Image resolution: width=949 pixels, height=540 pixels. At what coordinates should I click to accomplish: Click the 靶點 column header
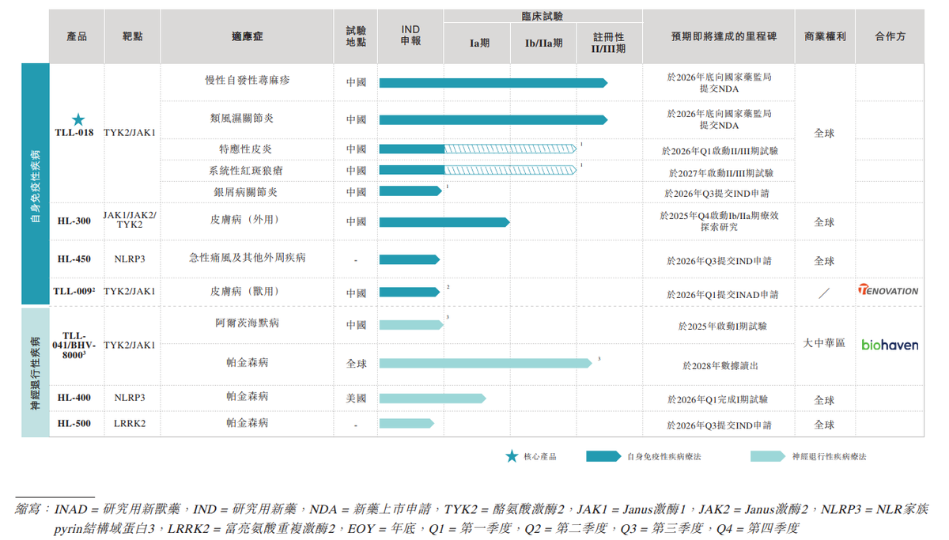(x=132, y=36)
